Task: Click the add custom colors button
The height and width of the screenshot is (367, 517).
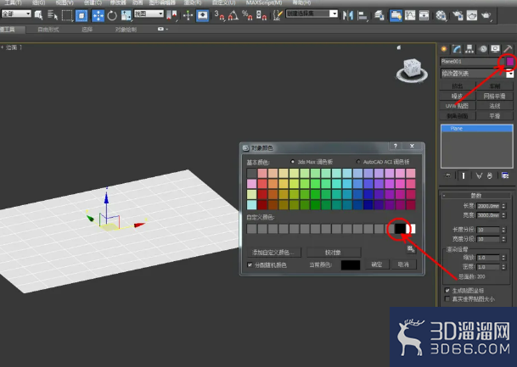Action: click(x=274, y=253)
